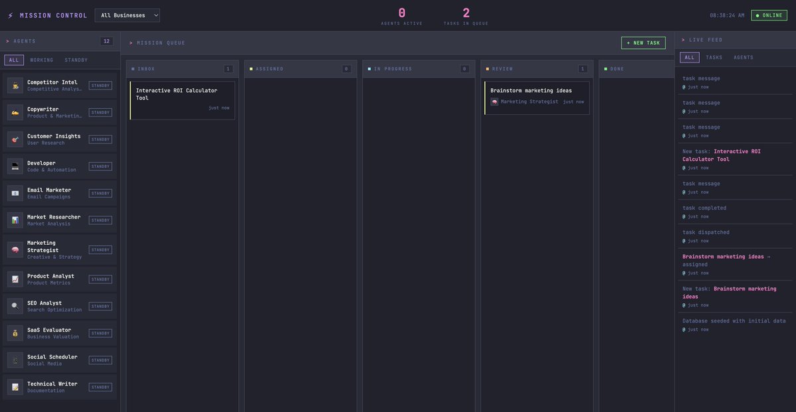
Task: Click the IN PROGRESS column header
Action: click(x=418, y=69)
